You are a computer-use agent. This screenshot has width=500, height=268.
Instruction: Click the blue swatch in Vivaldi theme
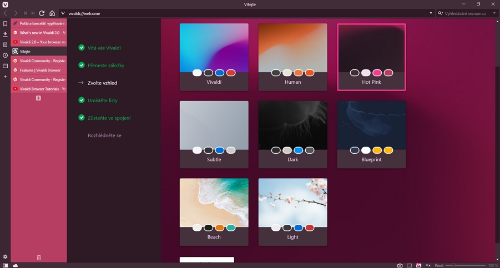pyautogui.click(x=220, y=73)
